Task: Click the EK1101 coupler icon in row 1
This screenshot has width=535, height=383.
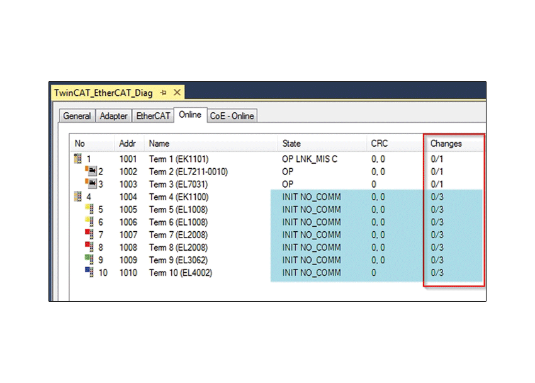Action: (x=78, y=158)
